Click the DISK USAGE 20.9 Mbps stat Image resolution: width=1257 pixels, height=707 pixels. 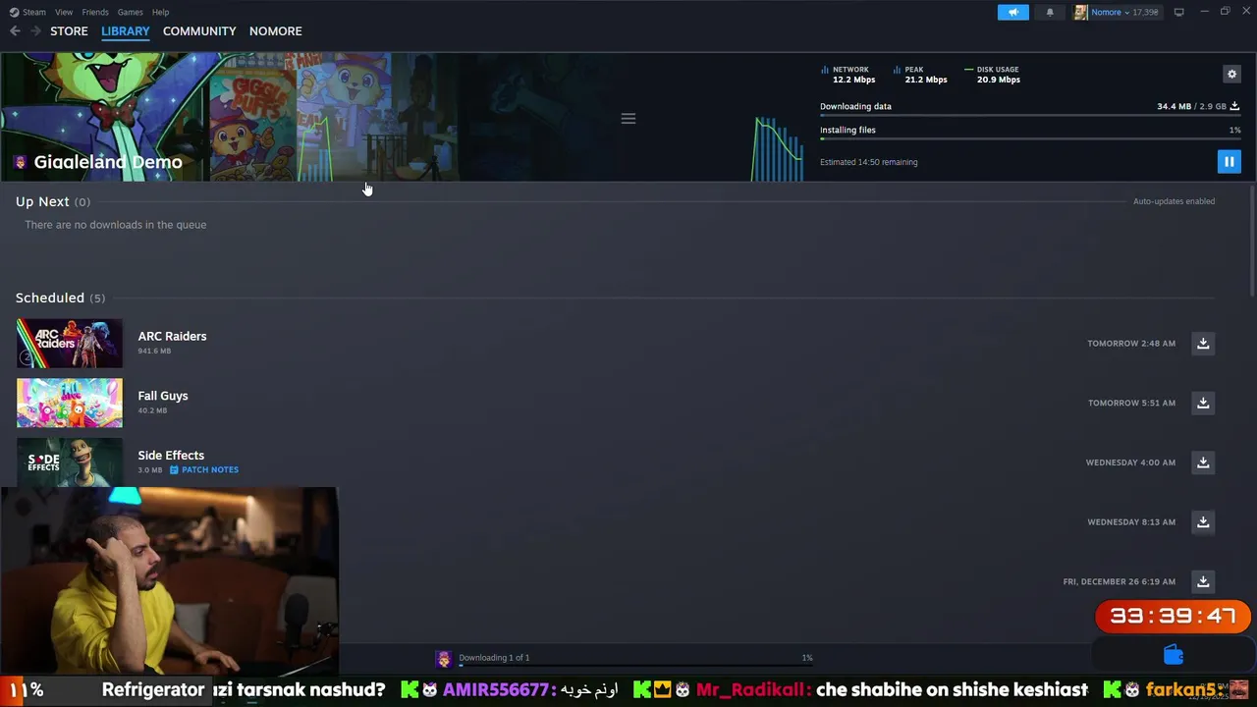[993, 75]
